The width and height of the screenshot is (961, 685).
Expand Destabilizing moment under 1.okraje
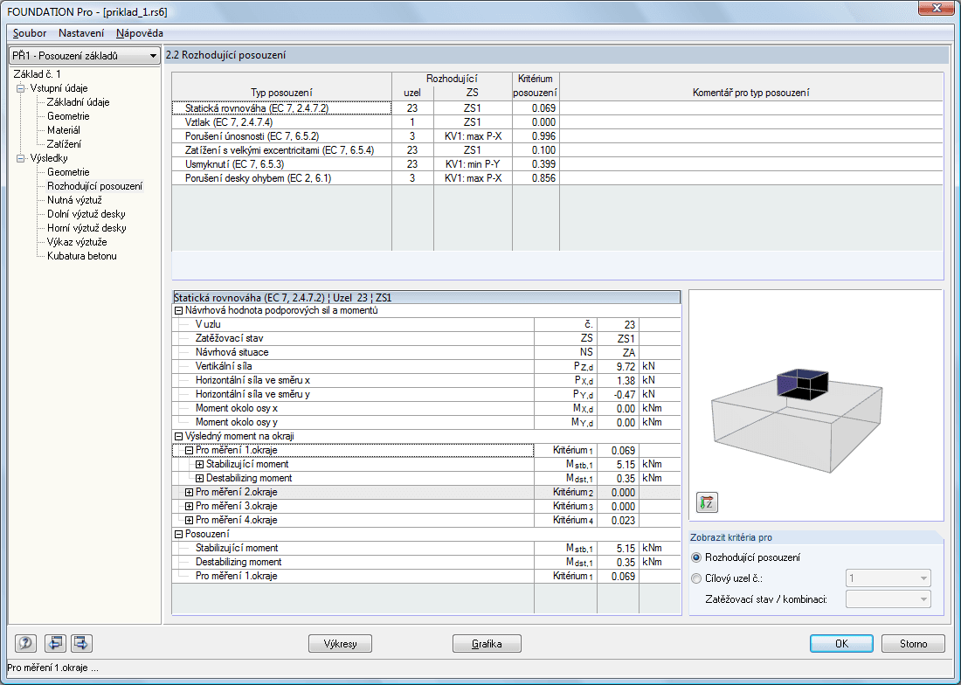coord(200,479)
